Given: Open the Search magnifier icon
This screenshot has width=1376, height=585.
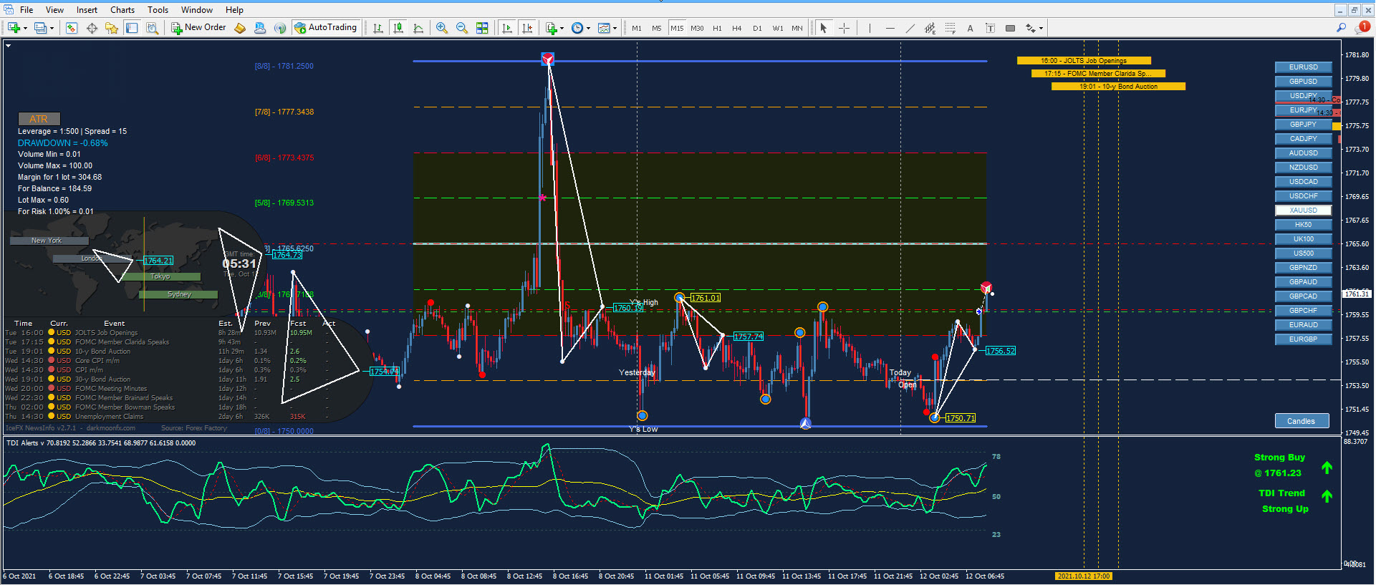Looking at the screenshot, I should 1341,27.
